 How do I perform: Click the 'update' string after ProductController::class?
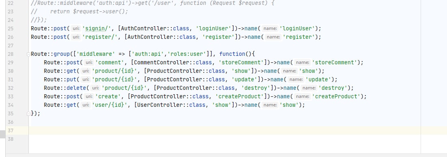244,79
